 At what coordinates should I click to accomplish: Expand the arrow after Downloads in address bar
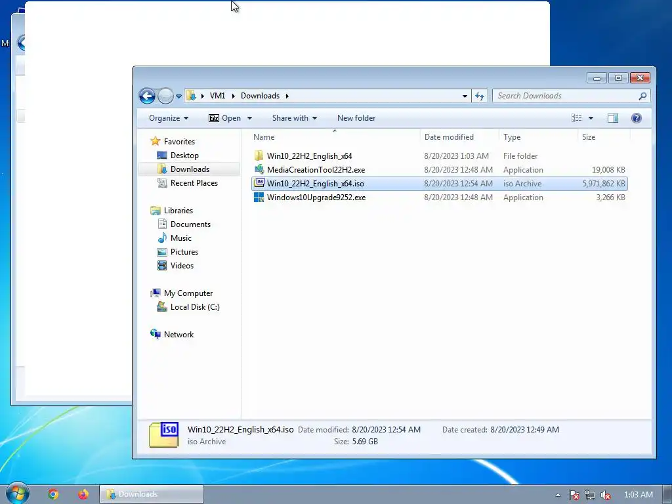pos(287,96)
